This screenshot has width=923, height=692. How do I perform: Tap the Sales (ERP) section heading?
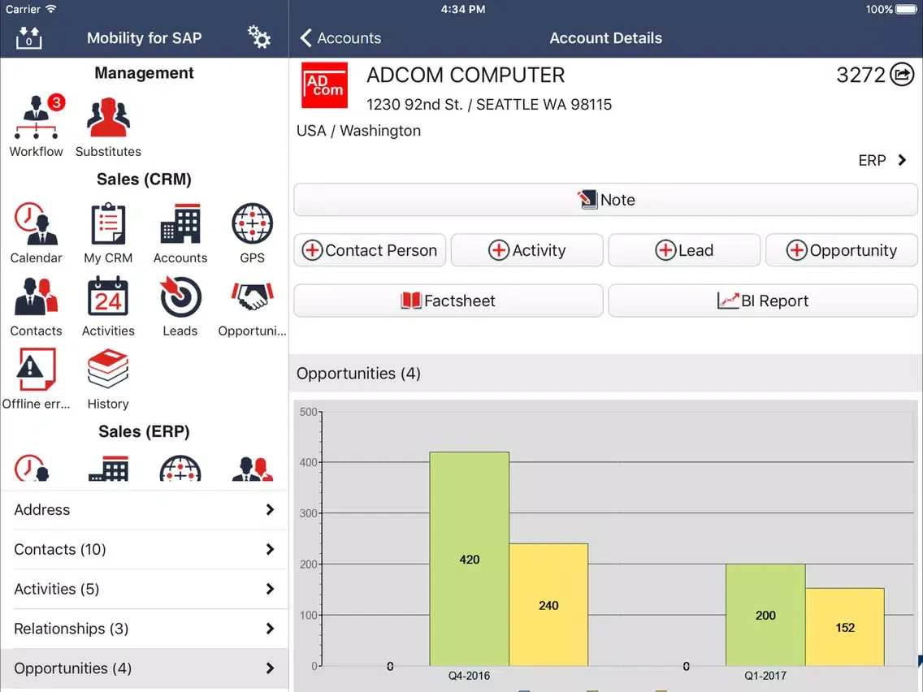(x=145, y=431)
